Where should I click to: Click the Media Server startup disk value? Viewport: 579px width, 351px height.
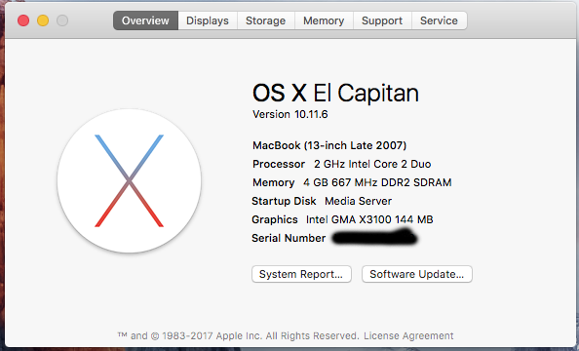358,201
